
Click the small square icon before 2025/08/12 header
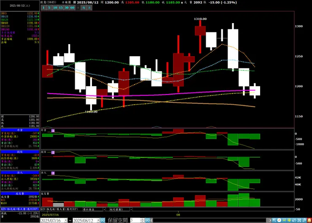75,3
